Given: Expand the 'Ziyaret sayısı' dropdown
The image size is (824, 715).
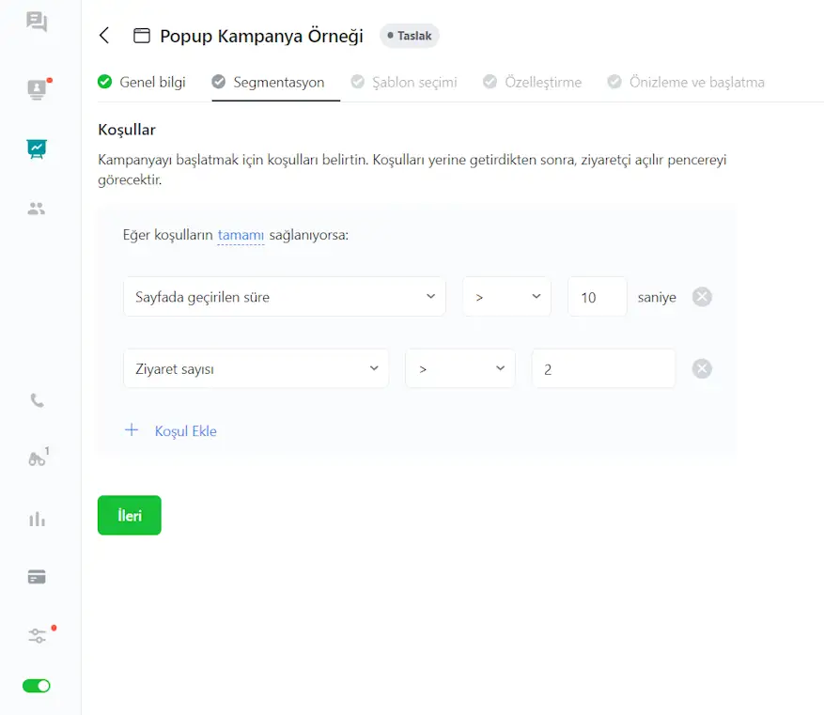Looking at the screenshot, I should point(256,369).
